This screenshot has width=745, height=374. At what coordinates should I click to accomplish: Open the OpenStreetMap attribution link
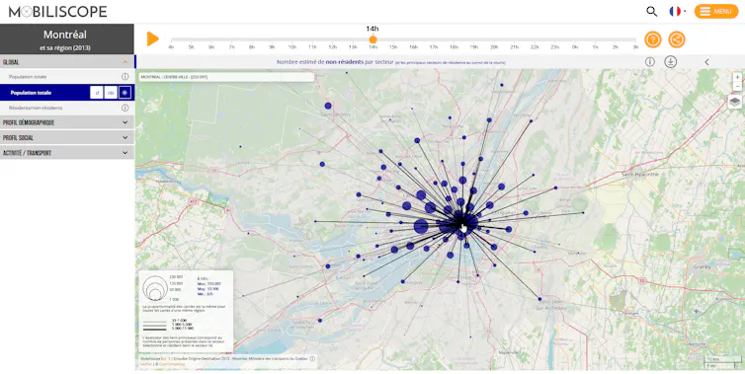click(172, 364)
